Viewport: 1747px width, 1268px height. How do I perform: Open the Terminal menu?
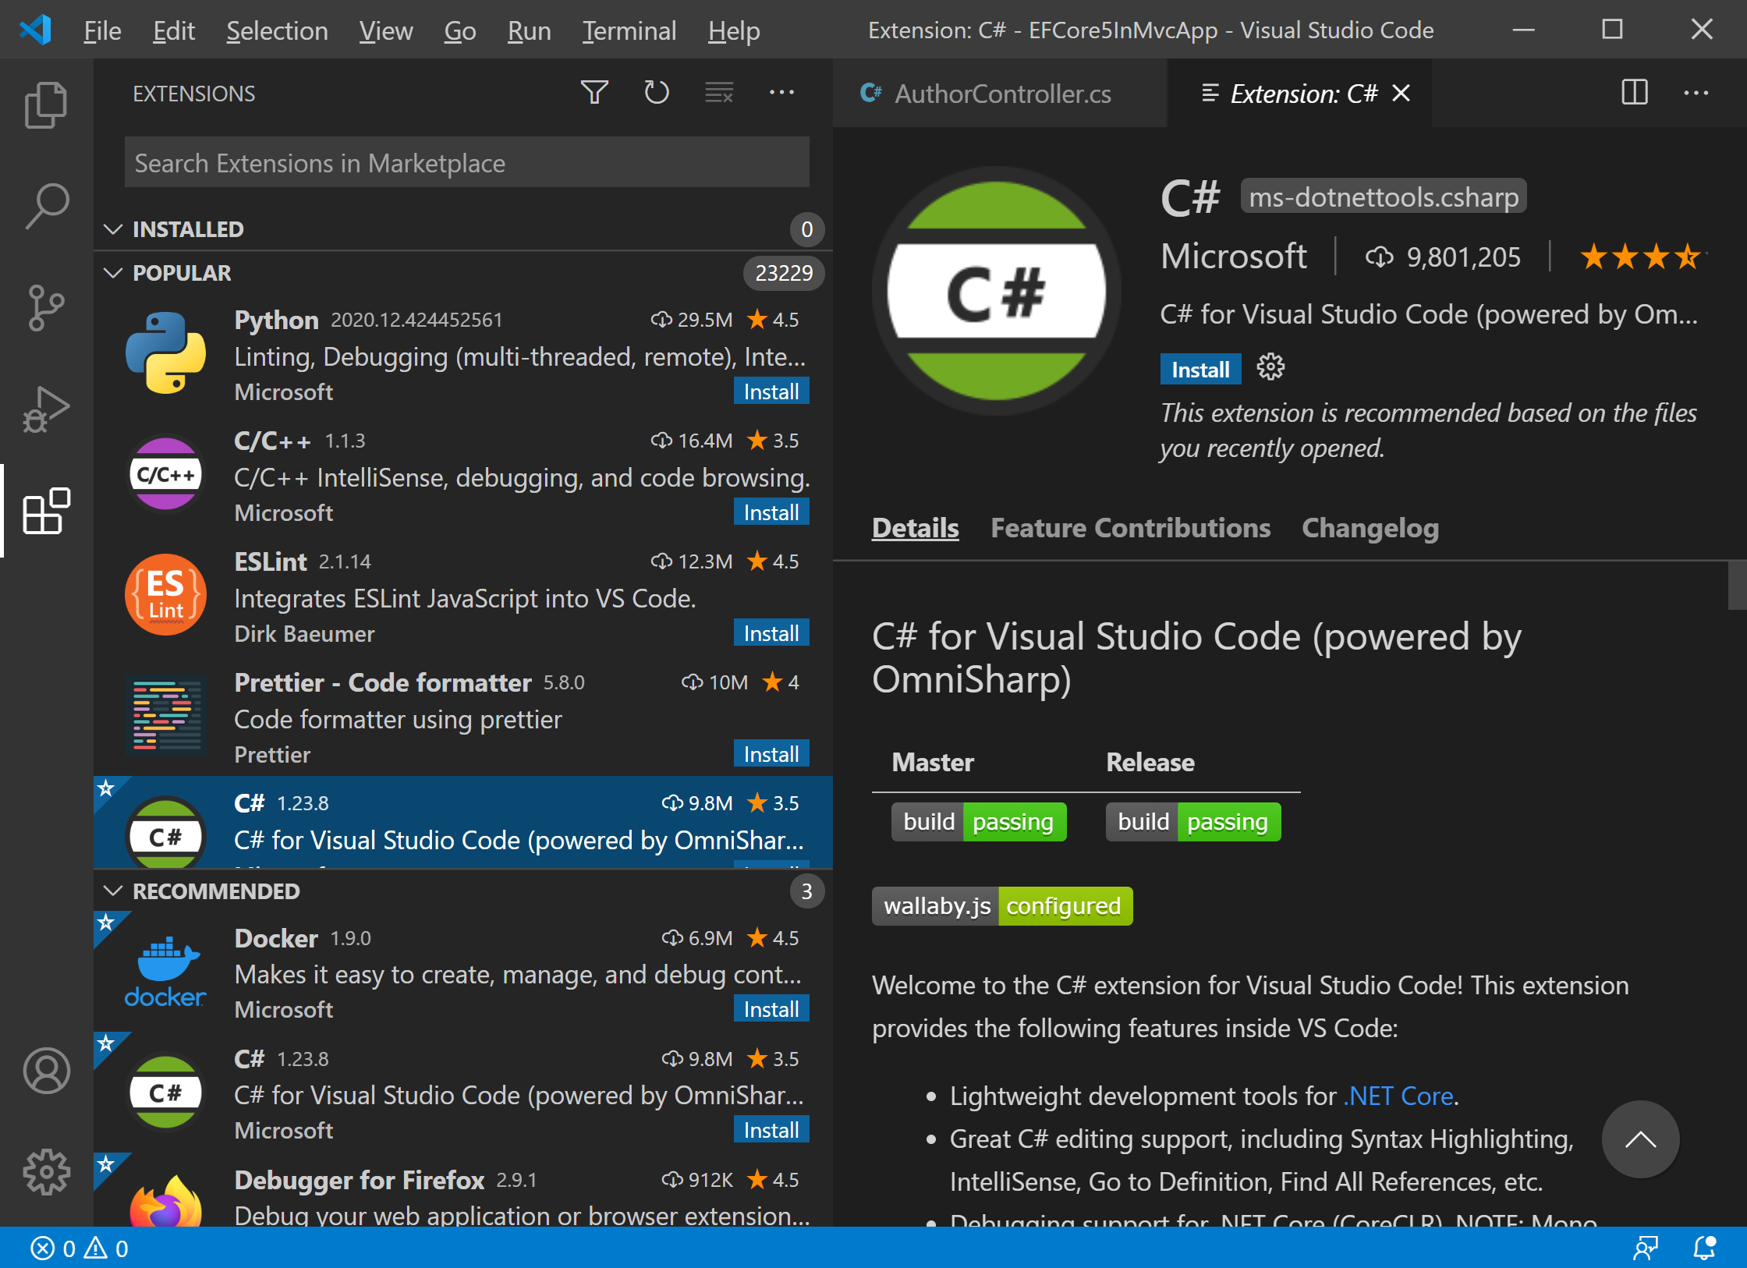[629, 30]
